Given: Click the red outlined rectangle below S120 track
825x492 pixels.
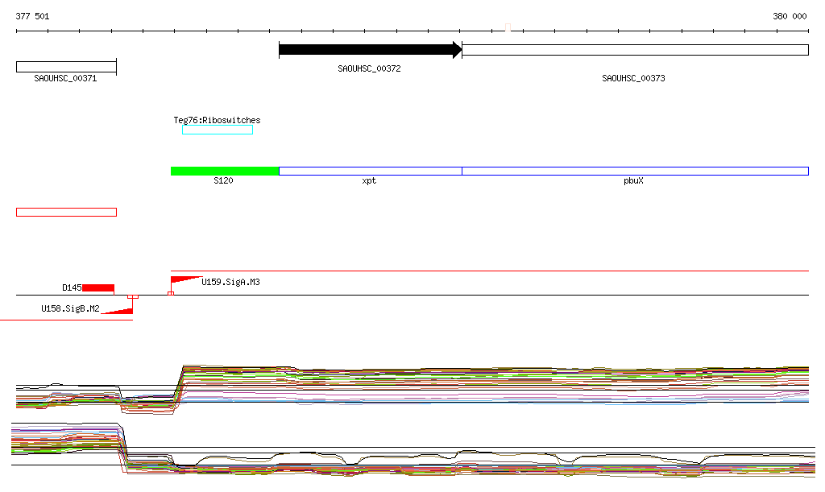Looking at the screenshot, I should pyautogui.click(x=66, y=212).
